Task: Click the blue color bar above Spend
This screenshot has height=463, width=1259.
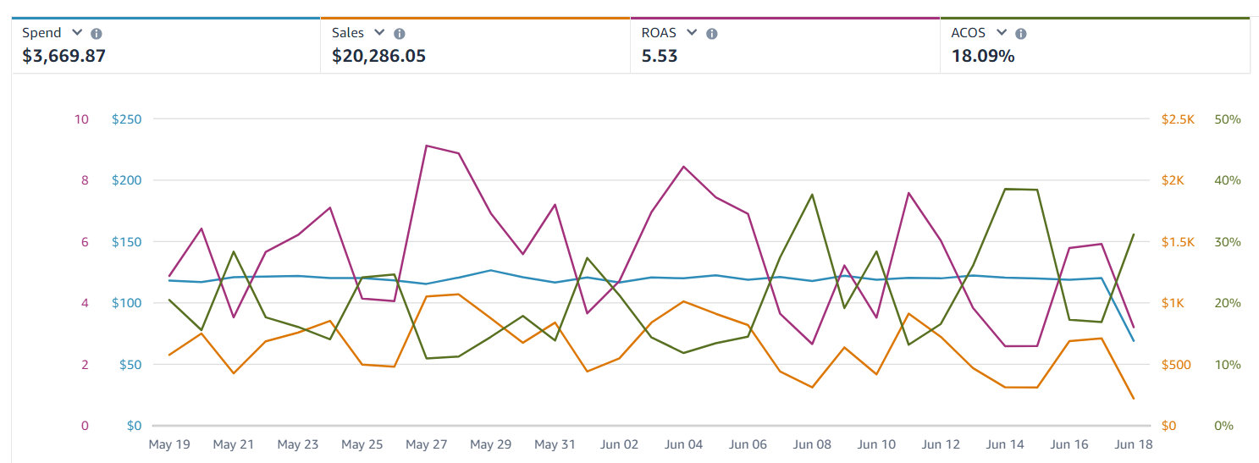Action: pyautogui.click(x=166, y=18)
